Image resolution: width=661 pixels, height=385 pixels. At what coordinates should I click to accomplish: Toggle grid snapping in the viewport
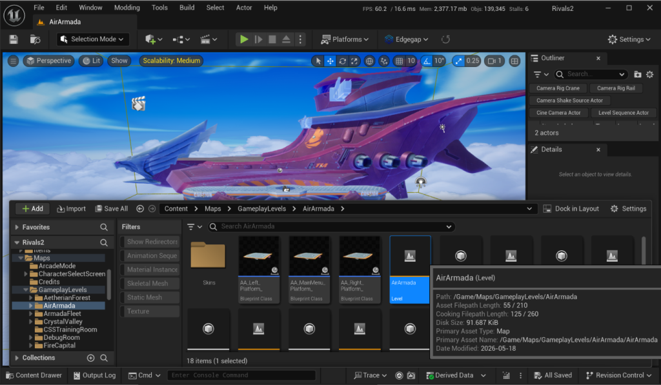399,61
